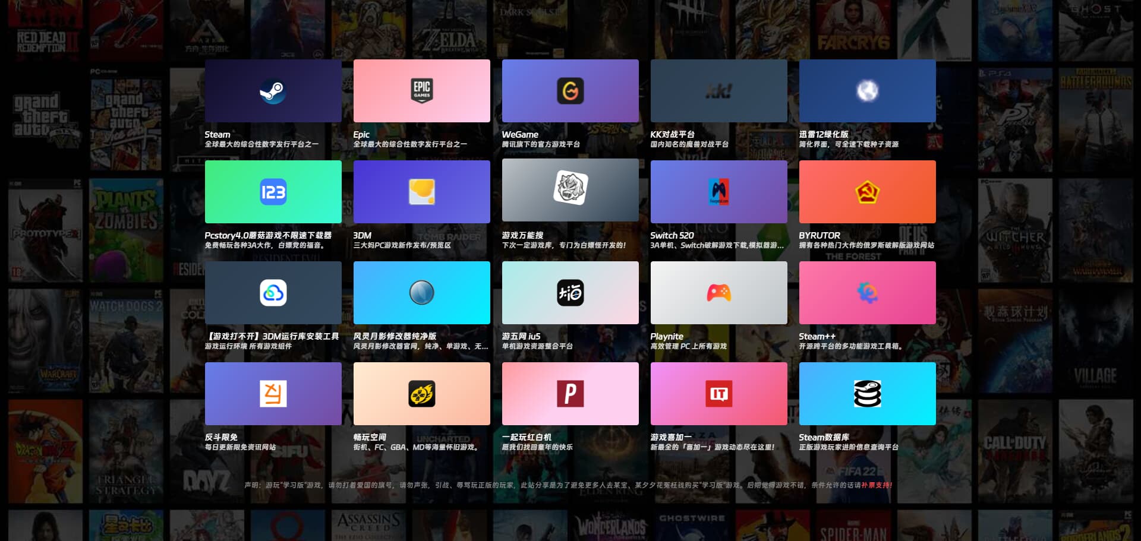The height and width of the screenshot is (541, 1141).
Task: Click the 游戏万能搜 title
Action: point(522,236)
